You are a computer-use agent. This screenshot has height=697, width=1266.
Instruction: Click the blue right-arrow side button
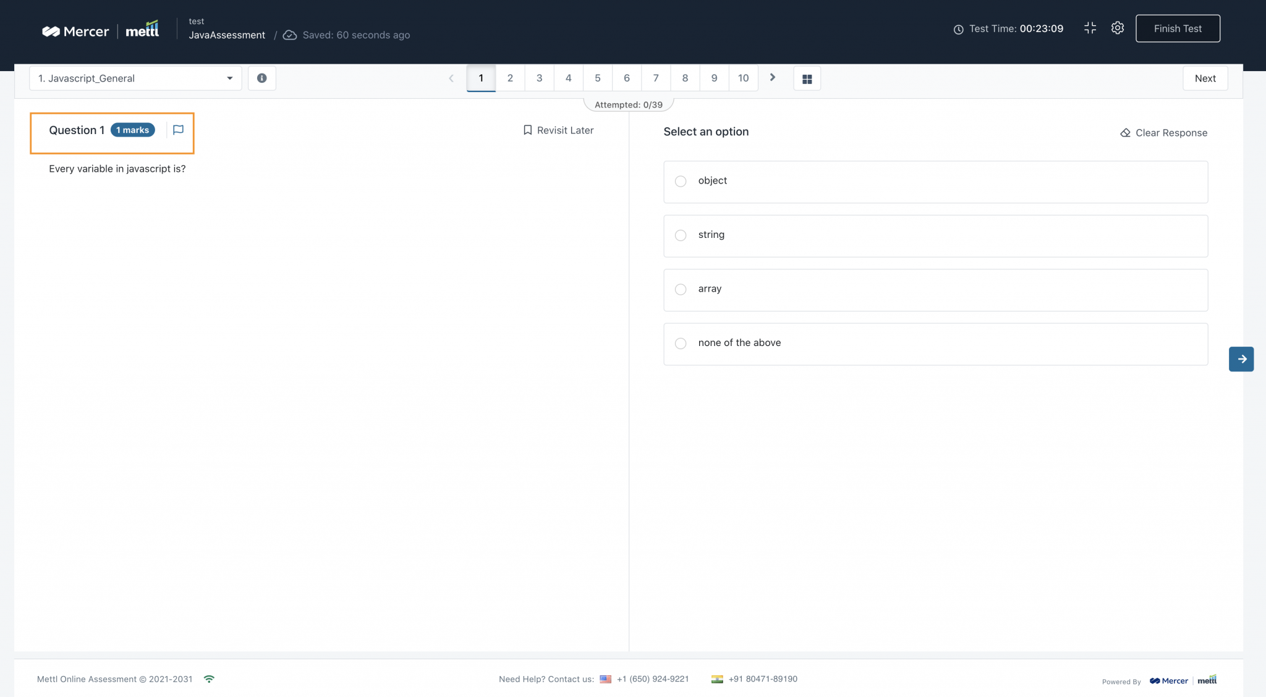(x=1241, y=359)
